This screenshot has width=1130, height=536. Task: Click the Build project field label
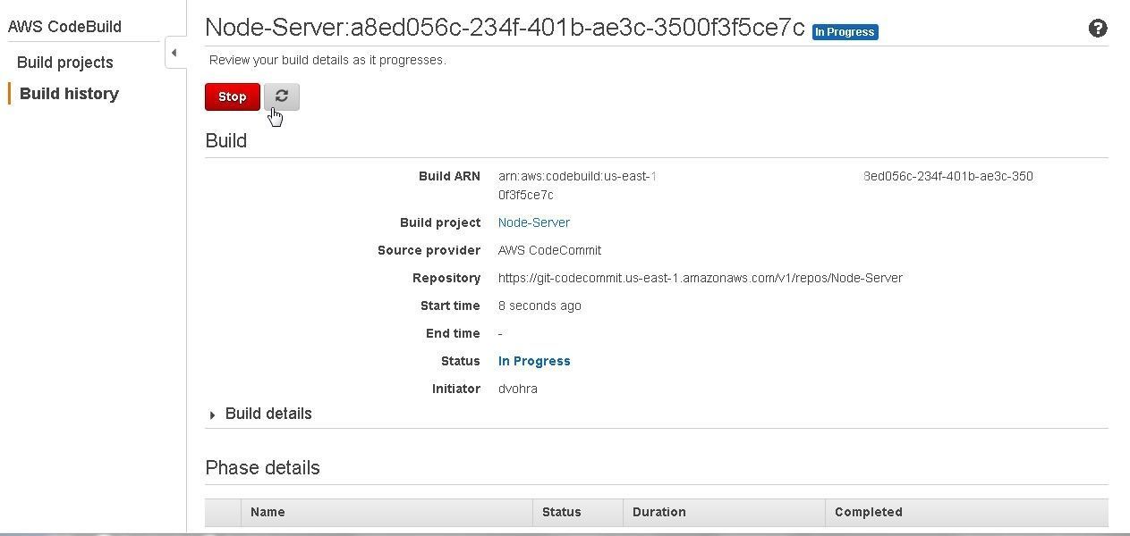440,222
